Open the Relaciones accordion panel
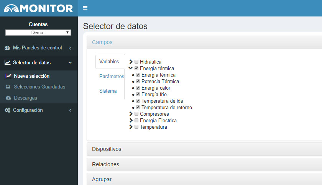The image size is (322, 185). 204,164
